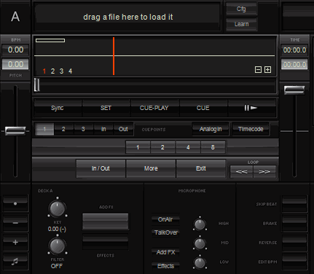
Task: Move loop backward with << button
Action: click(241, 171)
